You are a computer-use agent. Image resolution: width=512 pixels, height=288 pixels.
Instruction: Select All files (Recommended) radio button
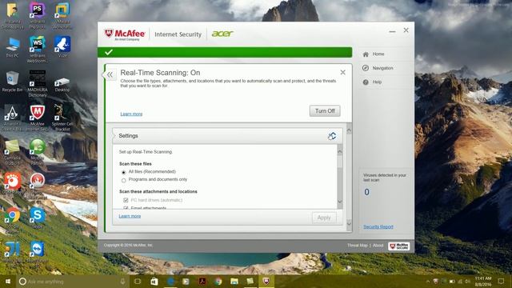123,172
